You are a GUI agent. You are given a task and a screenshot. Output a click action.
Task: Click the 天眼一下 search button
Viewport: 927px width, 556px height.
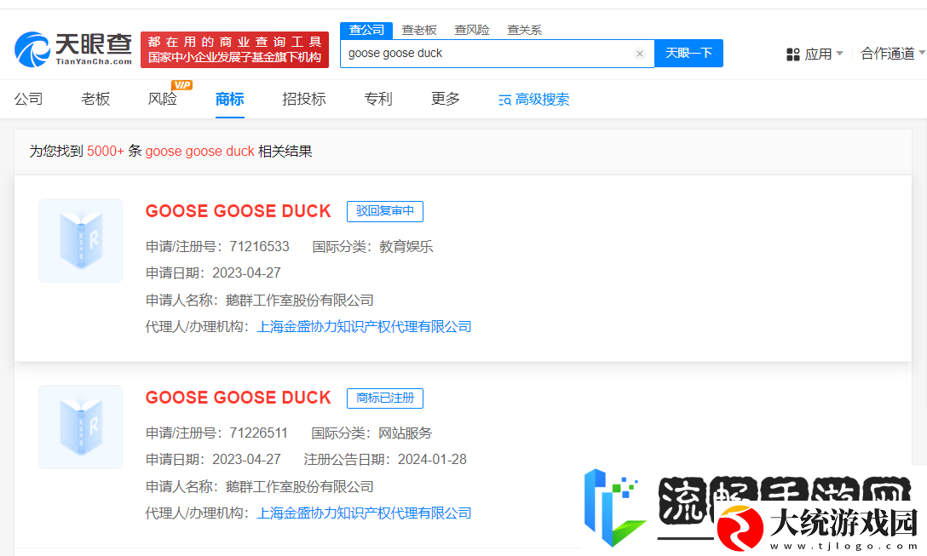tap(688, 53)
